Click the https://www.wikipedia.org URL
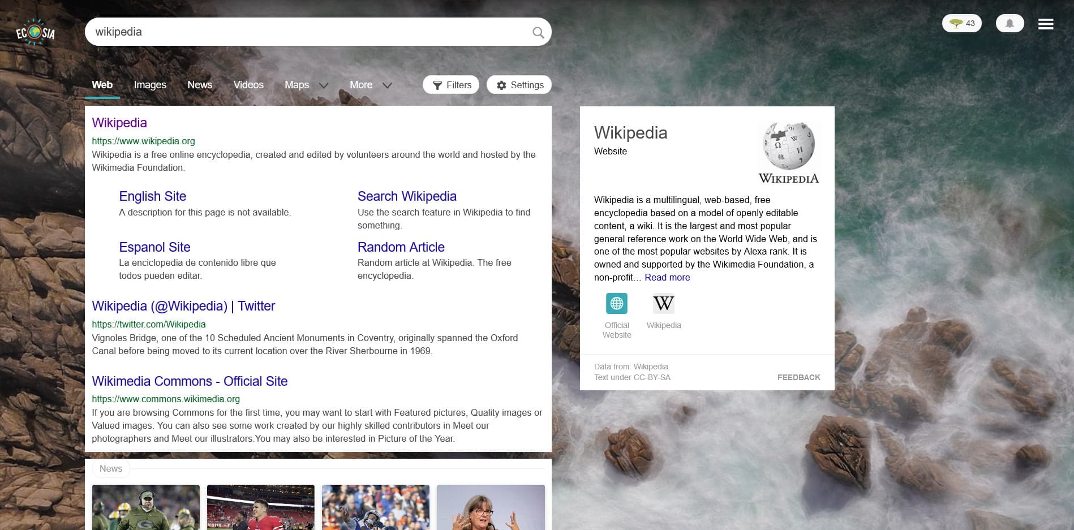Screen dimensions: 1074x530 coord(143,141)
